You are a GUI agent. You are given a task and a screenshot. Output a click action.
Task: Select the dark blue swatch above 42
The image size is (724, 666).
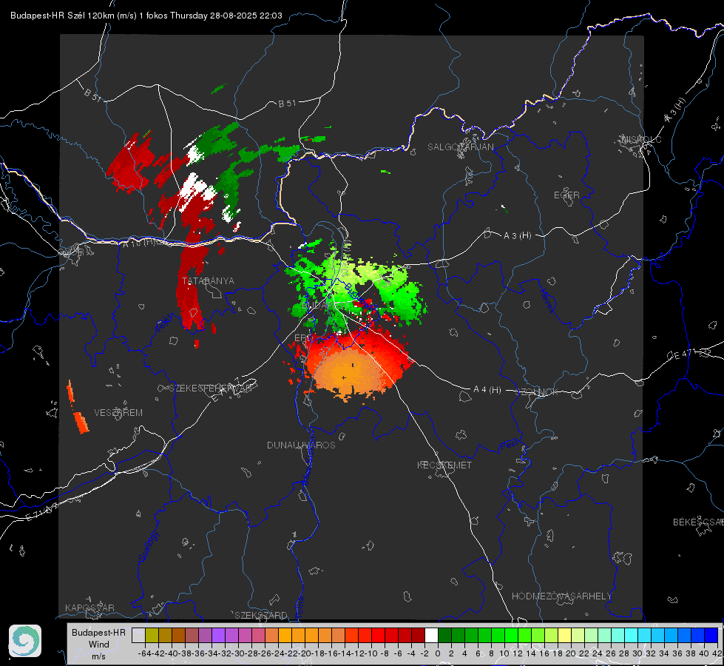click(711, 635)
